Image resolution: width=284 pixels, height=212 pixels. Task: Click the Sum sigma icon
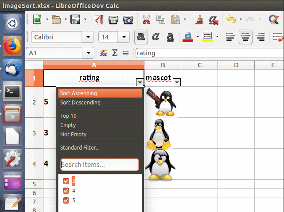[x=115, y=53]
